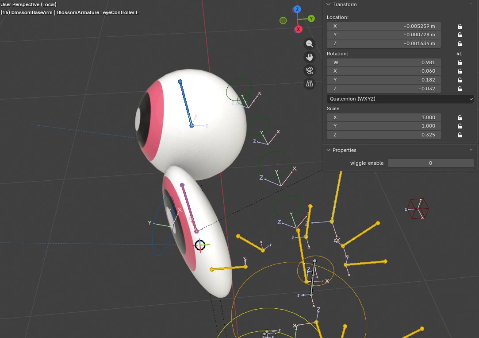Click the negative Y axis gizmo circle
The height and width of the screenshot is (338, 479).
click(x=283, y=20)
